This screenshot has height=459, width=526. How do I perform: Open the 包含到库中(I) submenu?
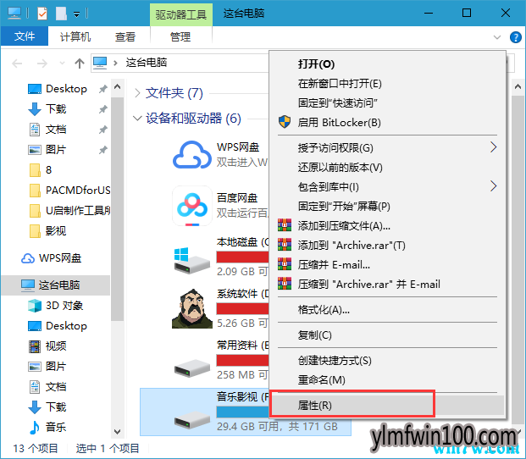point(388,186)
